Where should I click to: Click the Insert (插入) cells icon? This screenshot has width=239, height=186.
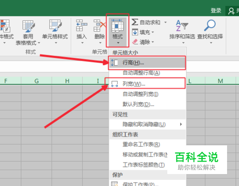pyautogui.click(x=81, y=25)
